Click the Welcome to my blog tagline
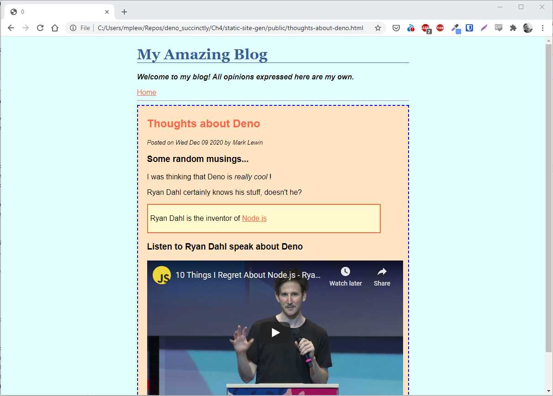Image resolution: width=553 pixels, height=396 pixels. (245, 77)
